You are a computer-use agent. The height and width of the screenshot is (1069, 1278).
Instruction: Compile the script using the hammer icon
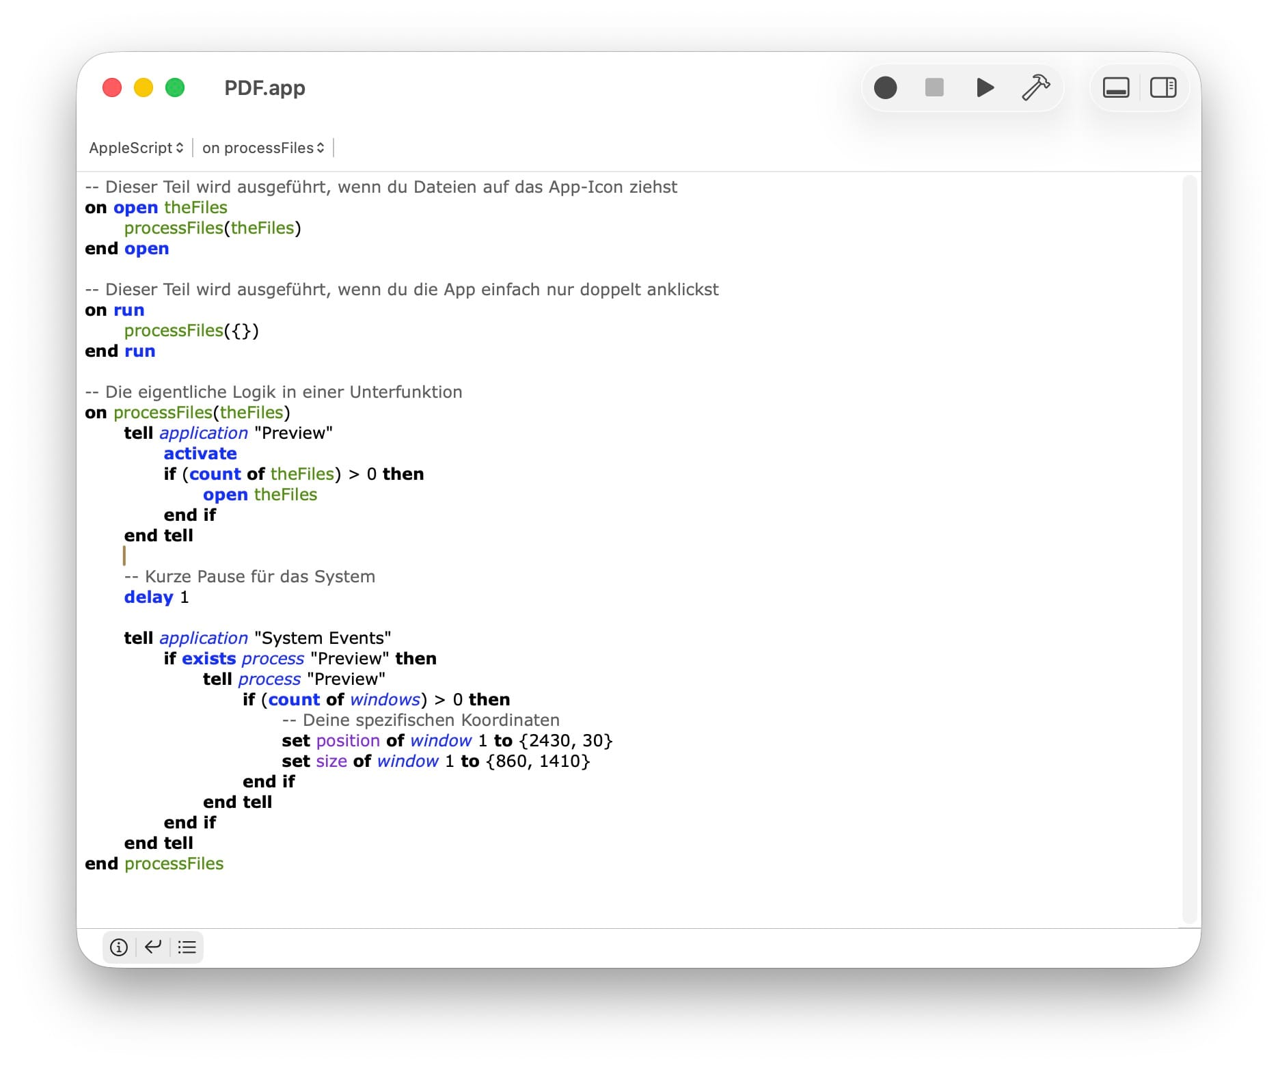click(1035, 87)
